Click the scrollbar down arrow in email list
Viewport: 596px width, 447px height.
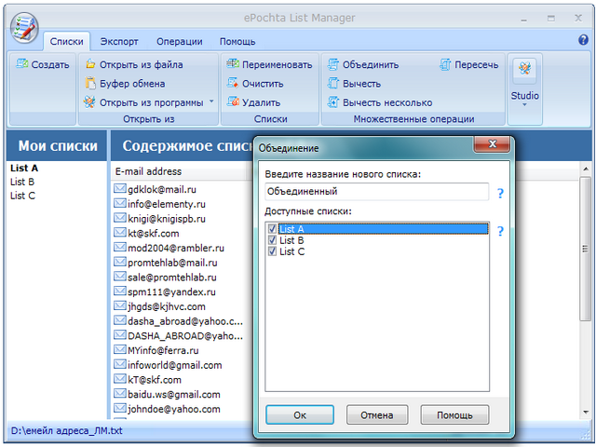[586, 412]
